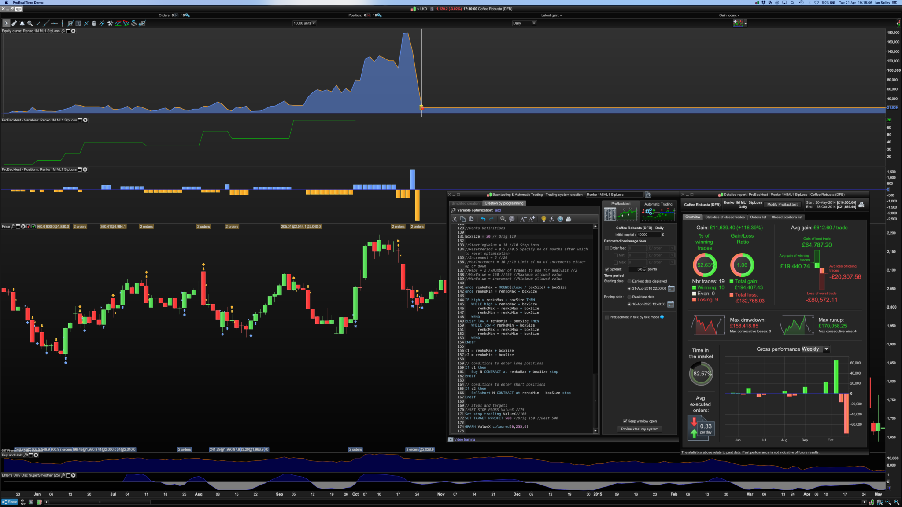The width and height of the screenshot is (902, 507).
Task: Click the Variable optimization add link
Action: pos(498,210)
